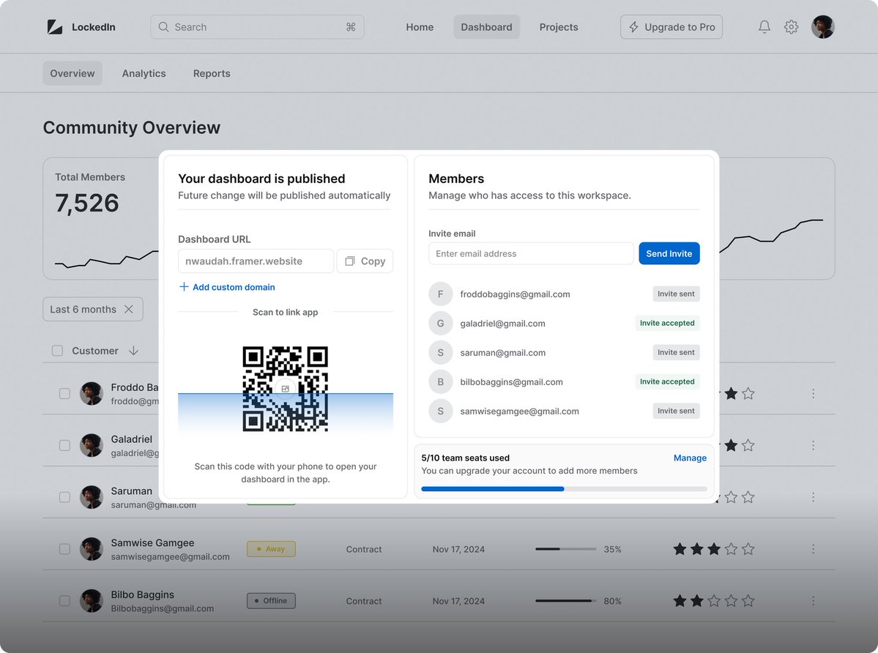The height and width of the screenshot is (653, 878).
Task: Click the plus icon for custom domain
Action: point(184,286)
